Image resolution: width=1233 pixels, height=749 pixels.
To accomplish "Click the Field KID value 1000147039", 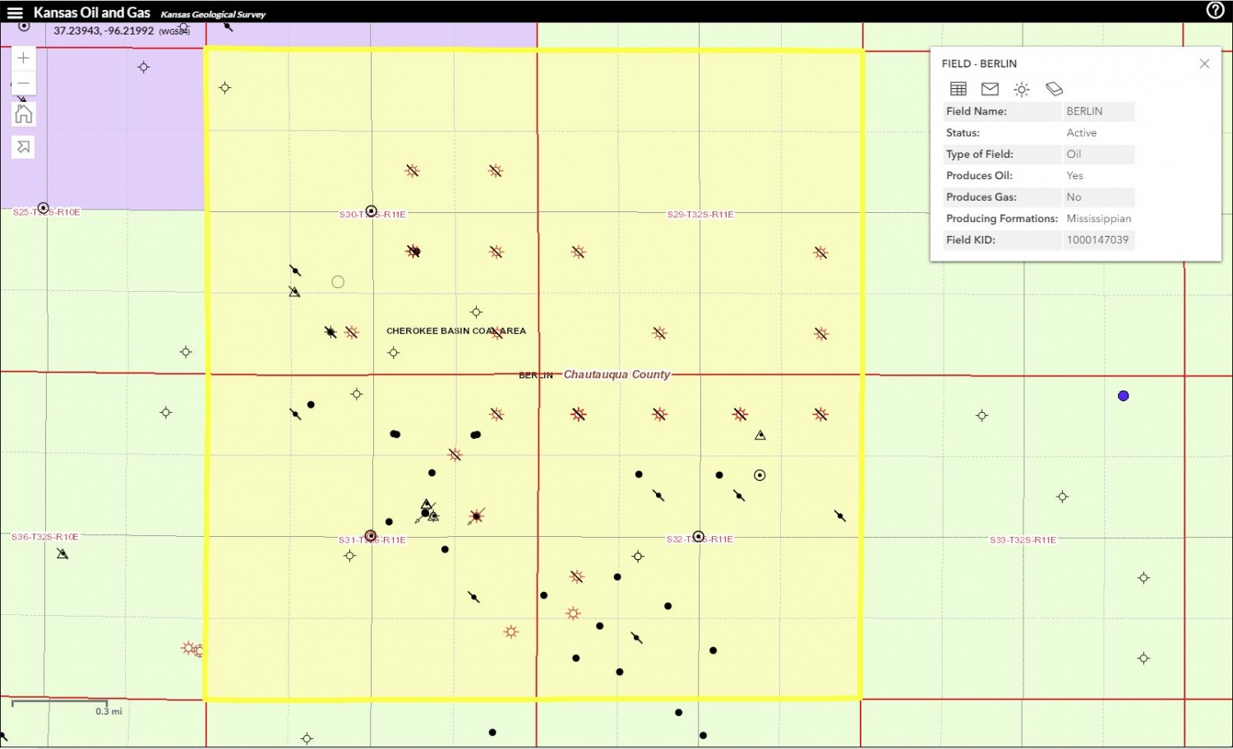I will [1097, 240].
